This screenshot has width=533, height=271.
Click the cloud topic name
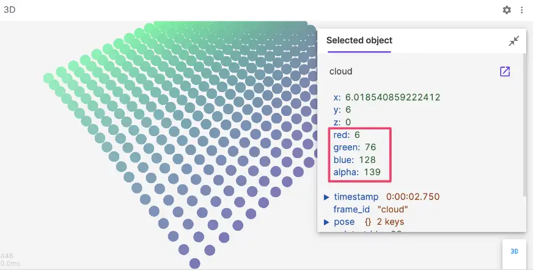[x=340, y=71]
